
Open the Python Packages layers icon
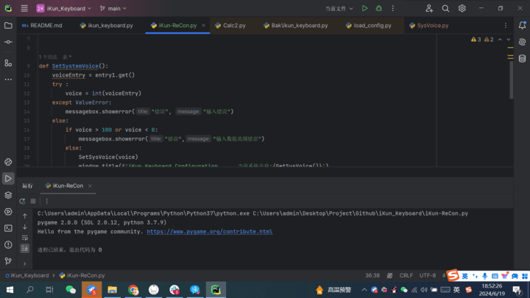tap(8, 195)
